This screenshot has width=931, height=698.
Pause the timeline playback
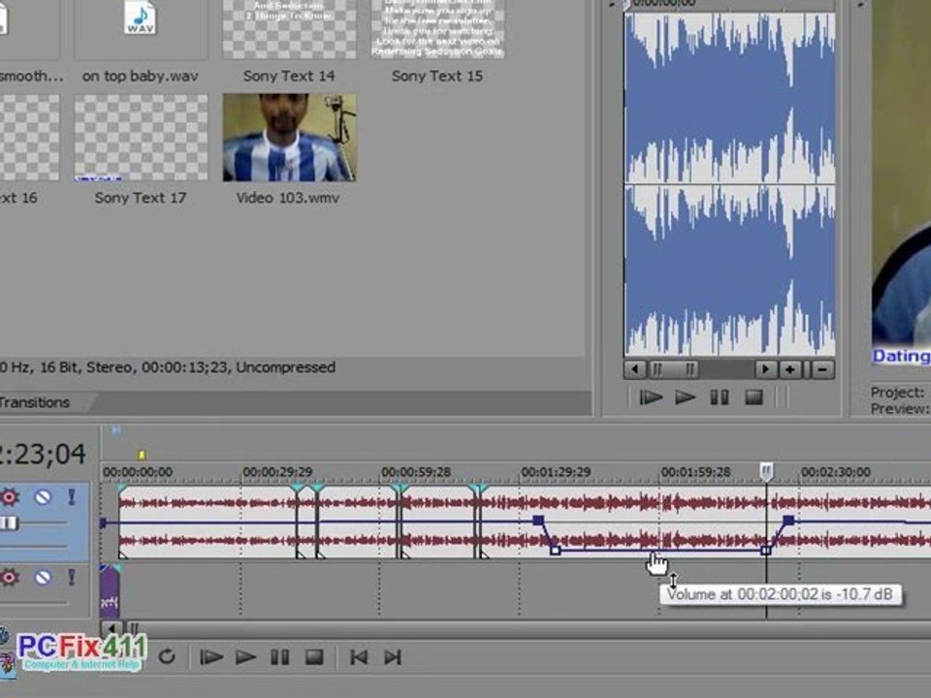click(x=279, y=657)
